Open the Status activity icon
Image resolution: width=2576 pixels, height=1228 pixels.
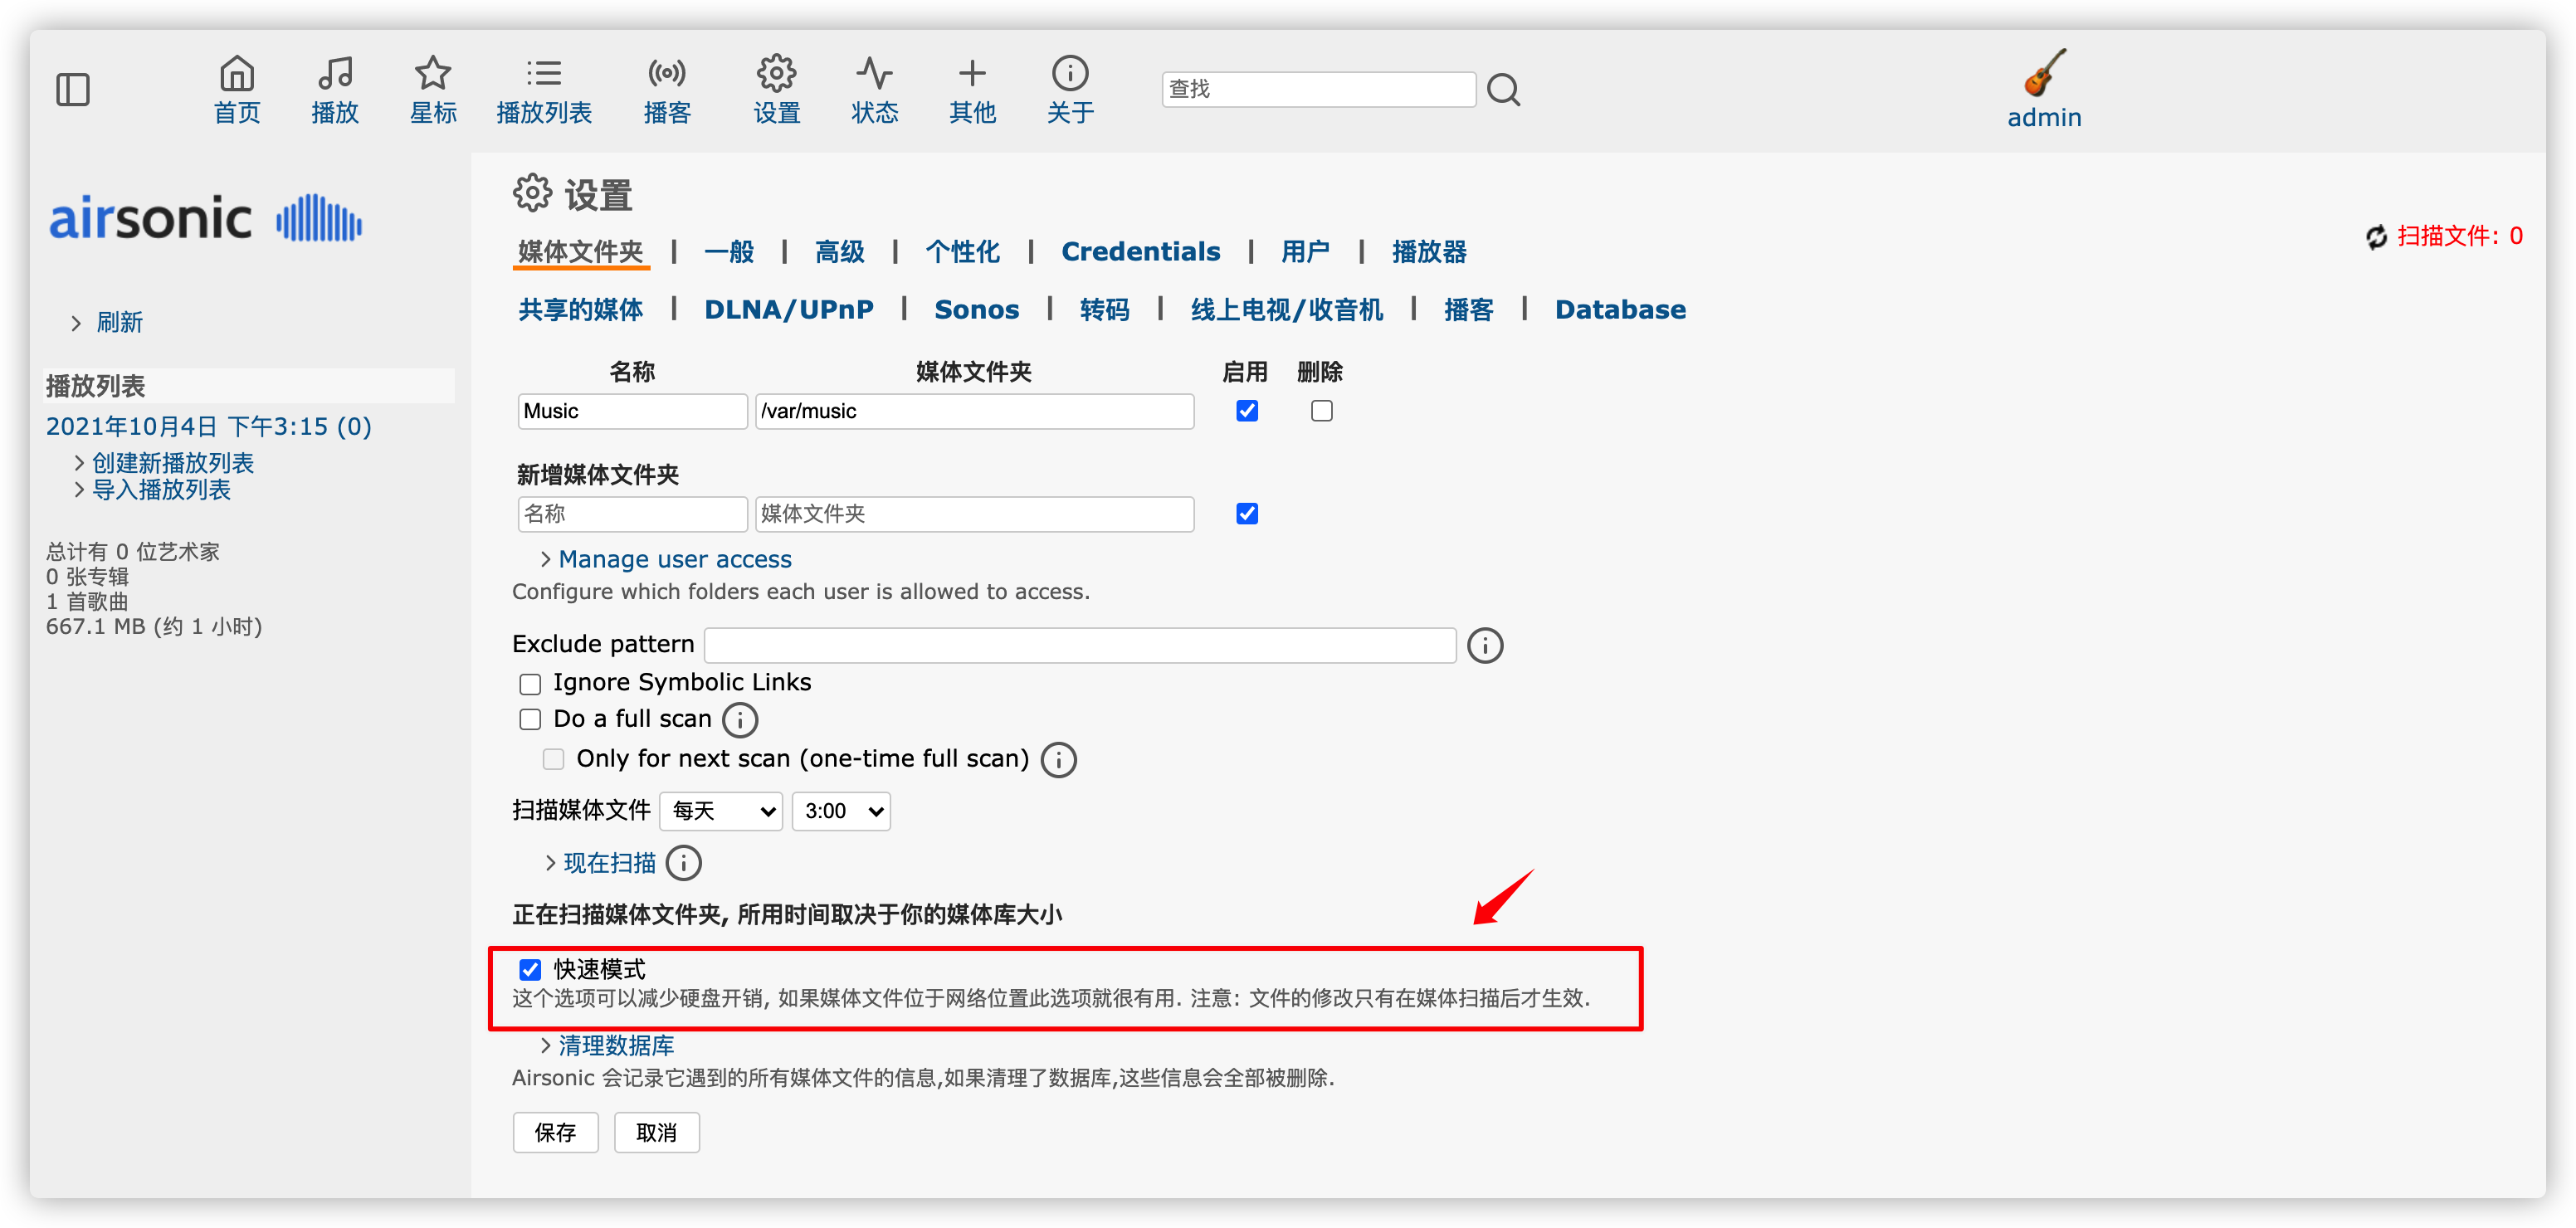874,73
